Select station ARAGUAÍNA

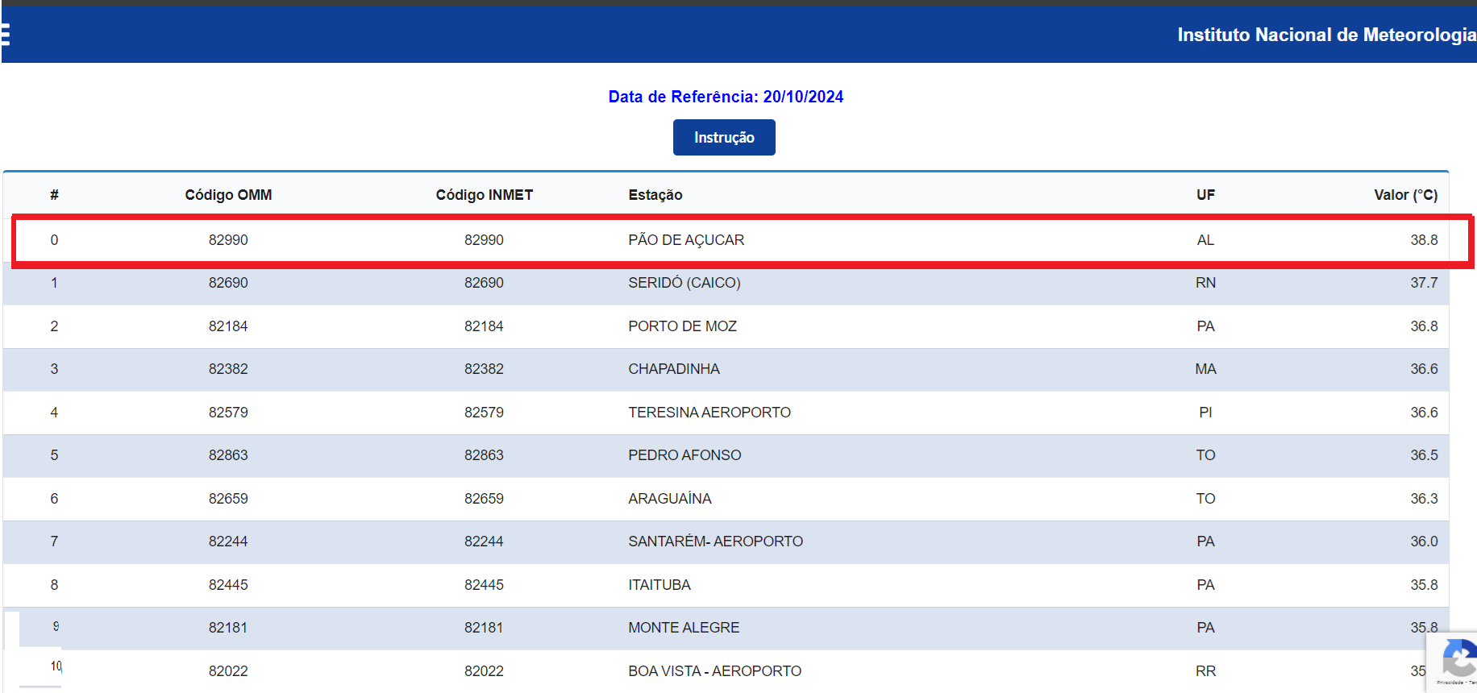(670, 499)
